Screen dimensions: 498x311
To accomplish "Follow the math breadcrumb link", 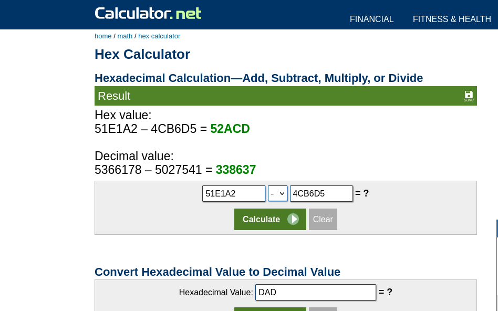I will point(125,36).
